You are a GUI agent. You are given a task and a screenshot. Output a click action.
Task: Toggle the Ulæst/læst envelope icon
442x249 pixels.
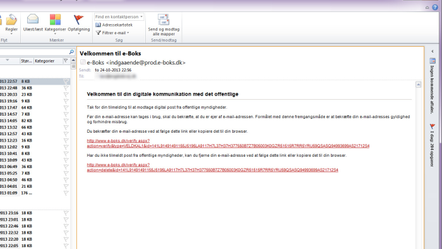[x=33, y=19]
